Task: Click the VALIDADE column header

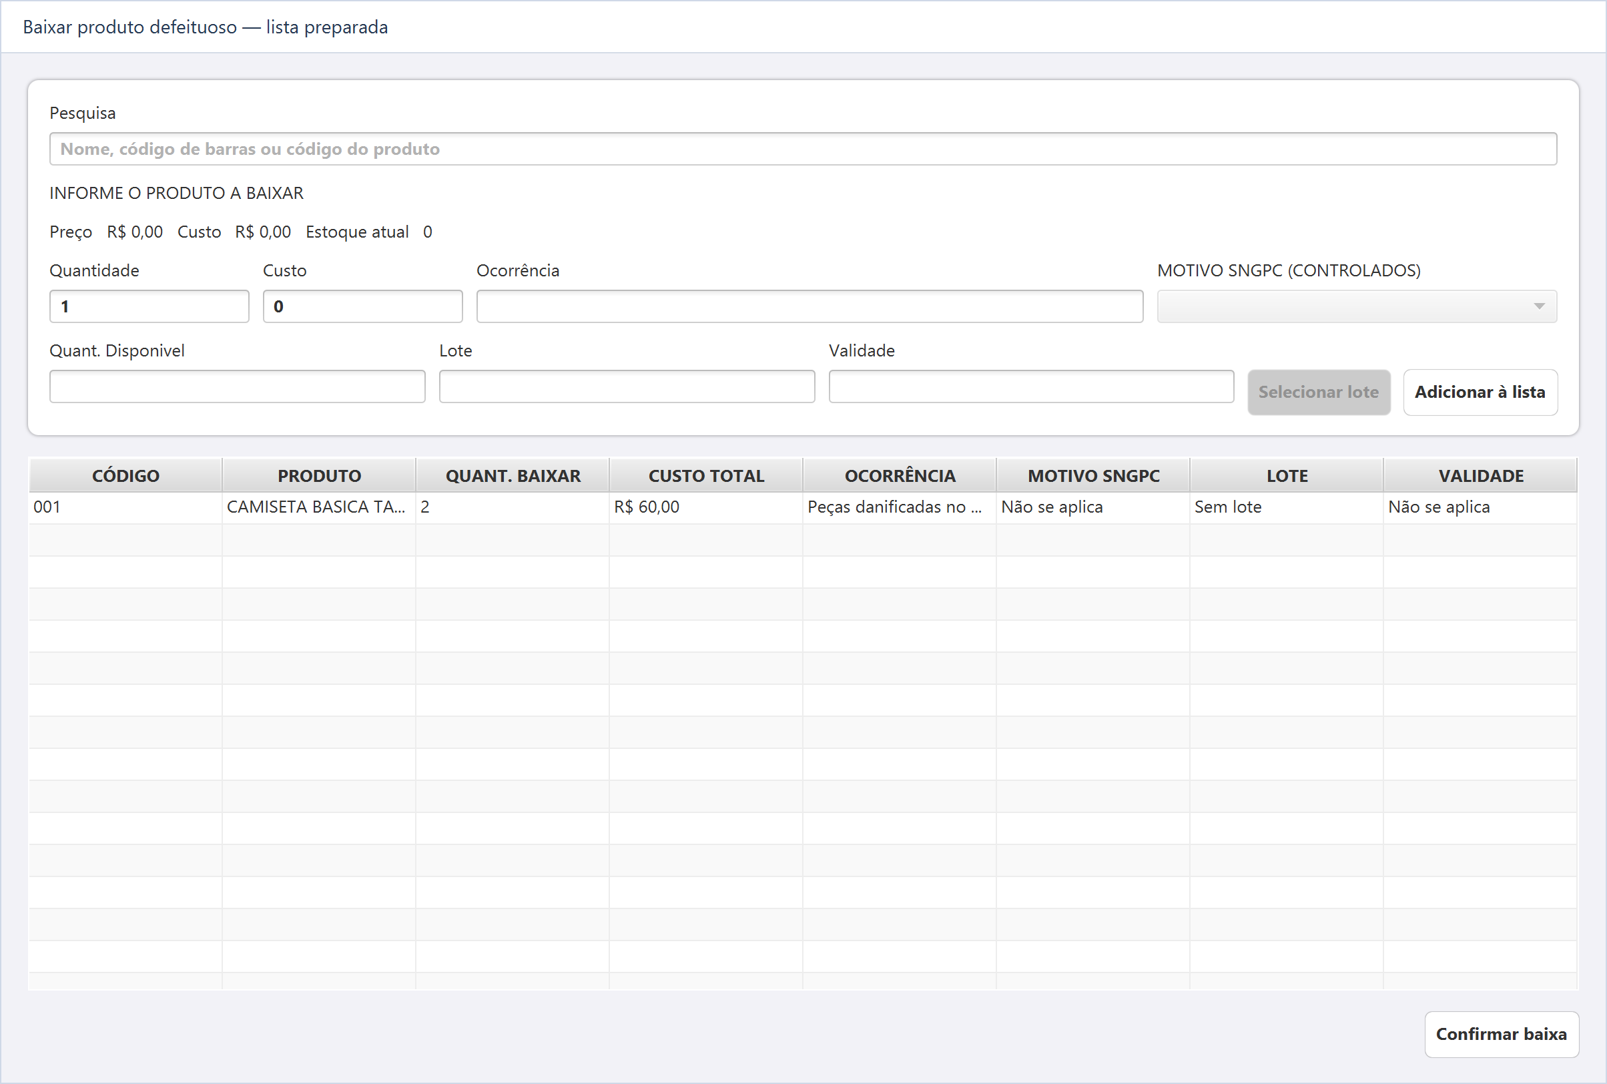Action: [1480, 476]
